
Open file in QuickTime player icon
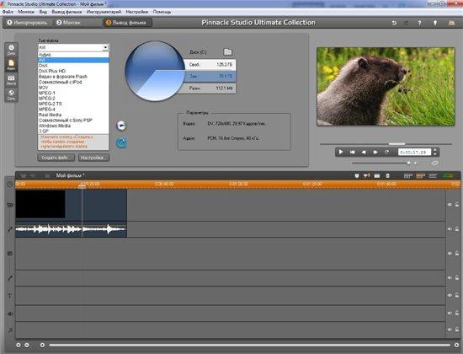[x=121, y=142]
